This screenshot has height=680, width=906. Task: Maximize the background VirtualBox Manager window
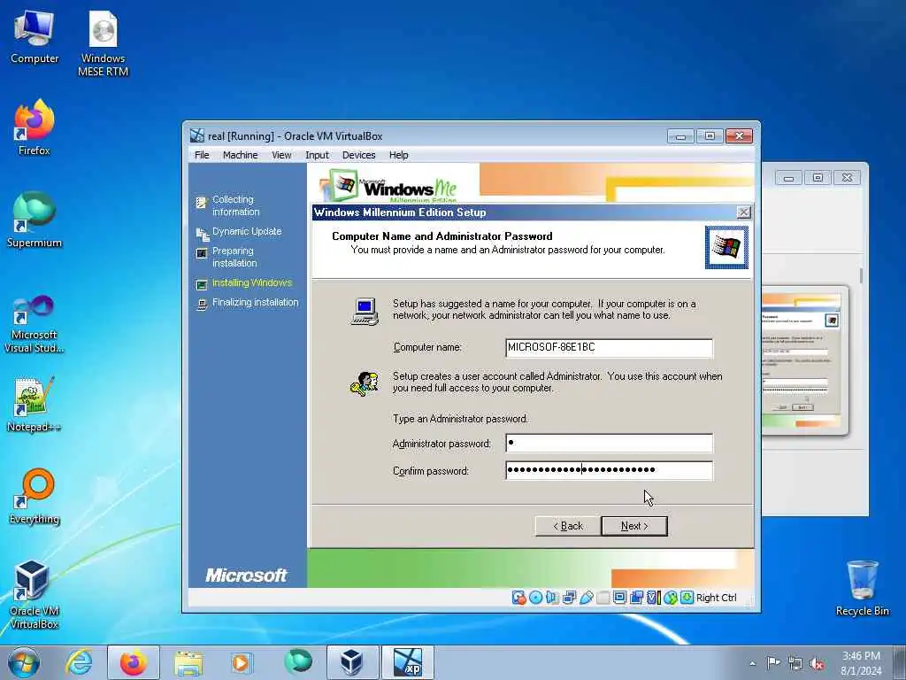tap(818, 178)
